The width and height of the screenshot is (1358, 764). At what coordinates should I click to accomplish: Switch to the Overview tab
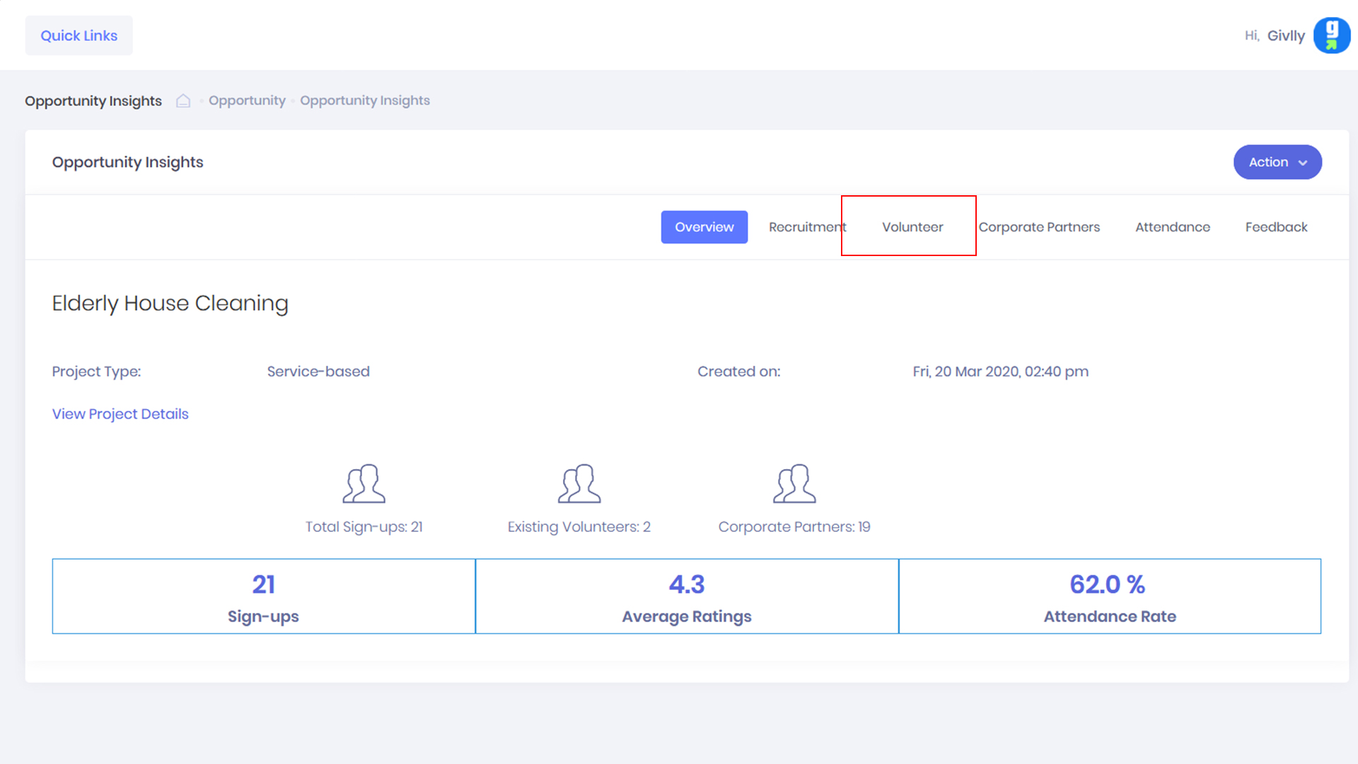[704, 227]
